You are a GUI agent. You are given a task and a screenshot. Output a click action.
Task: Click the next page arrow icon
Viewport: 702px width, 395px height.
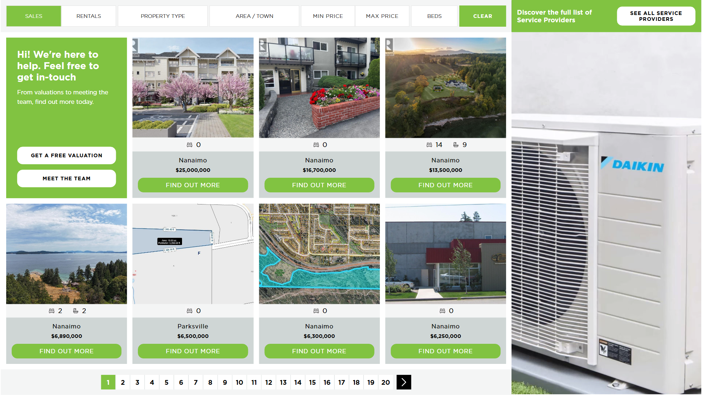click(404, 382)
